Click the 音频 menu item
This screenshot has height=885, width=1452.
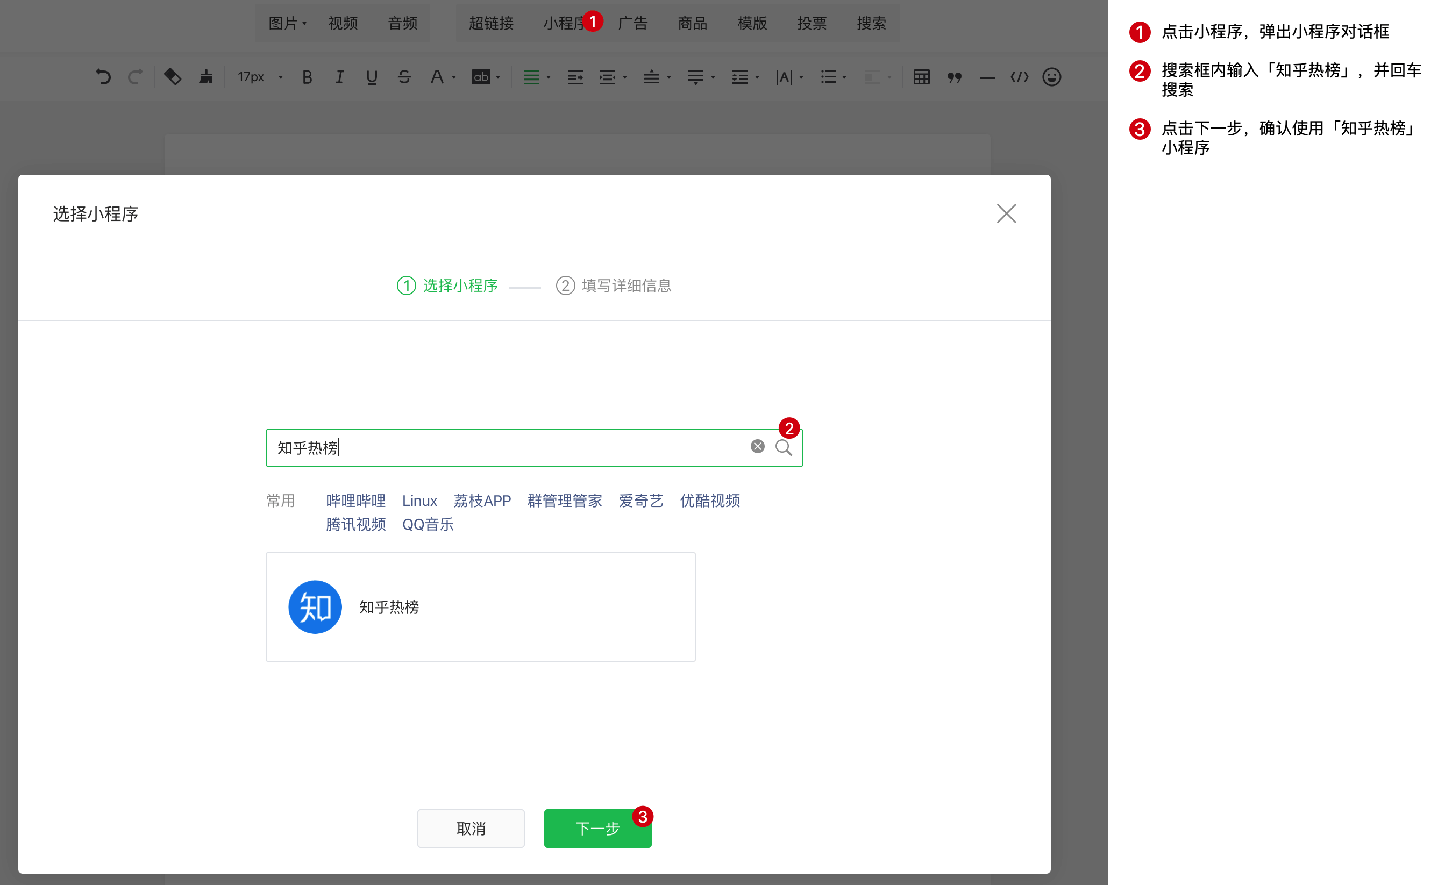point(402,24)
